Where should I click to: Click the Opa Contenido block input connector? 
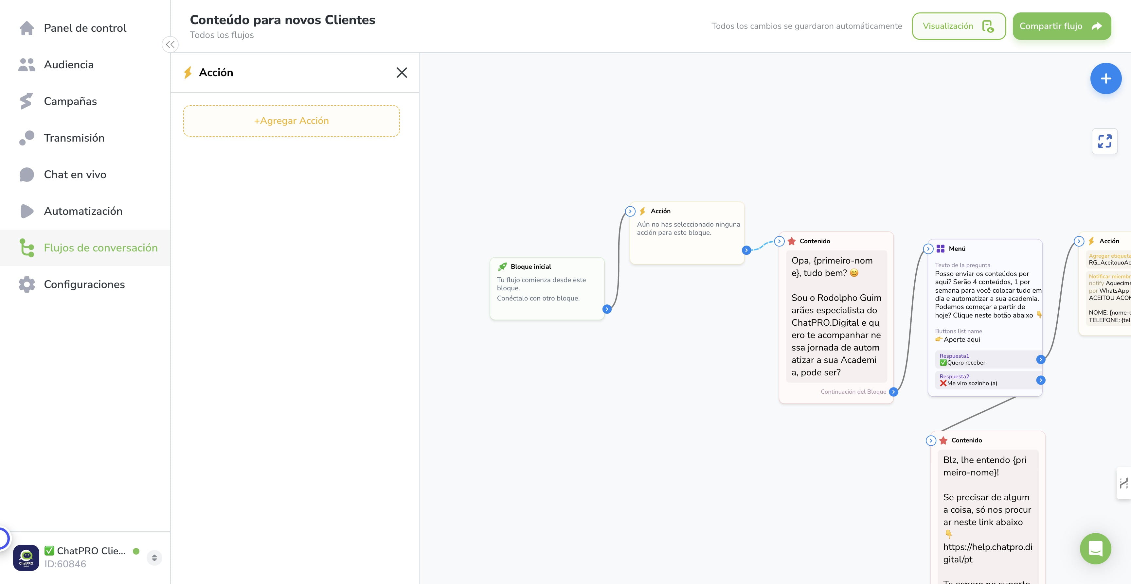(779, 241)
